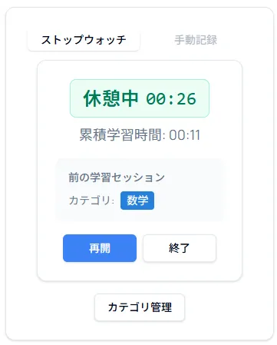Click the 00:26 break time digits
This screenshot has height=345, width=277.
click(x=171, y=99)
